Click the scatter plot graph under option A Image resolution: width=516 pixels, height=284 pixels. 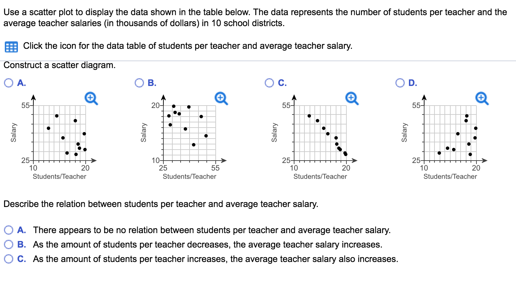pos(60,132)
